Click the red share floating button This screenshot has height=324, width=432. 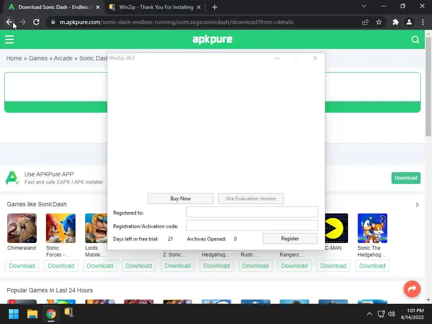(x=412, y=289)
